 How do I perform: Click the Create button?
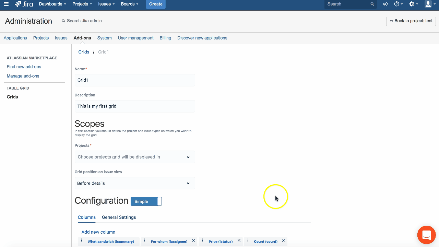(156, 4)
